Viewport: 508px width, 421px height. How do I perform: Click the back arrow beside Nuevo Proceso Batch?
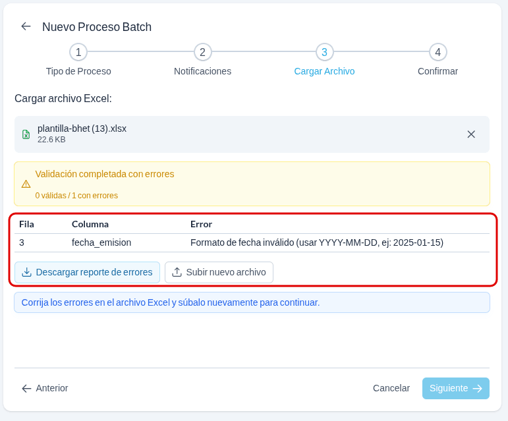pos(26,26)
